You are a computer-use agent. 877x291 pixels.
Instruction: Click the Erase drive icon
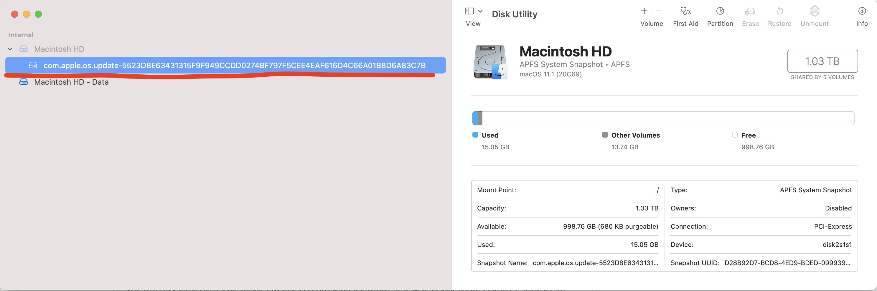pos(750,11)
